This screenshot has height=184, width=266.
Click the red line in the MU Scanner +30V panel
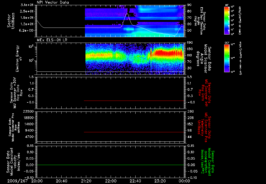(x=134, y=101)
